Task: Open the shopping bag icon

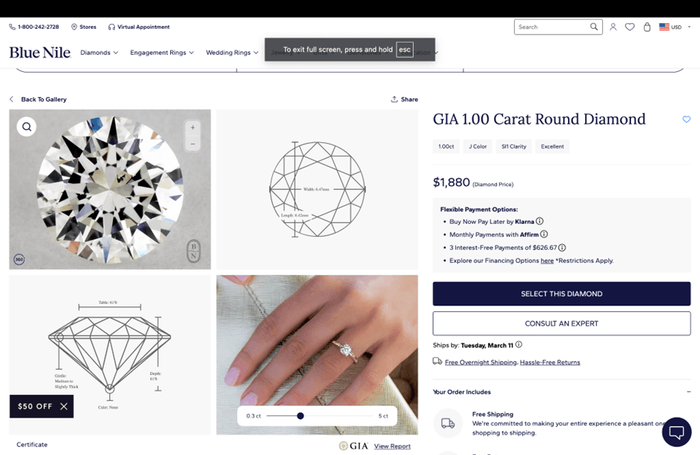Action: coord(647,27)
